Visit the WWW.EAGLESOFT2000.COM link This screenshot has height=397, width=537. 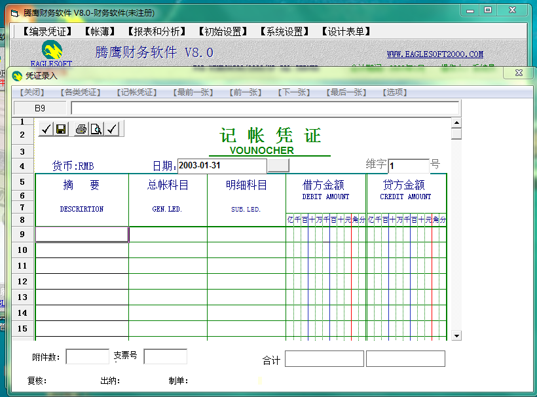[x=435, y=54]
